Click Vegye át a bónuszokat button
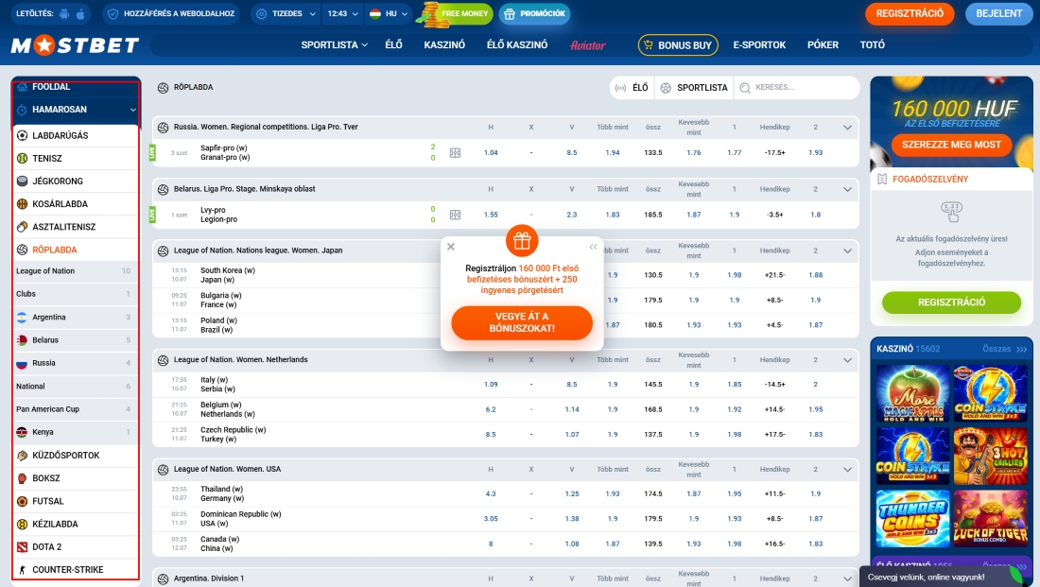The image size is (1040, 587). point(522,322)
